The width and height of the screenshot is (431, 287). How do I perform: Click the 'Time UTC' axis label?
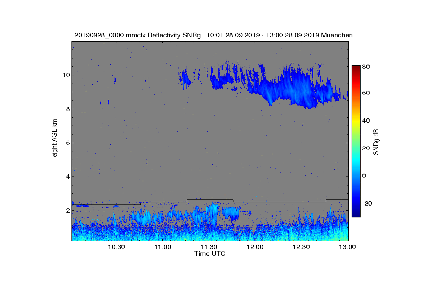click(x=210, y=254)
